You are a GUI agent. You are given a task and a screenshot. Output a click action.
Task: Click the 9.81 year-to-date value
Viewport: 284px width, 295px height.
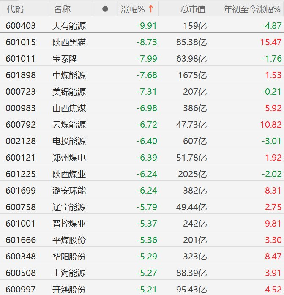point(273,224)
